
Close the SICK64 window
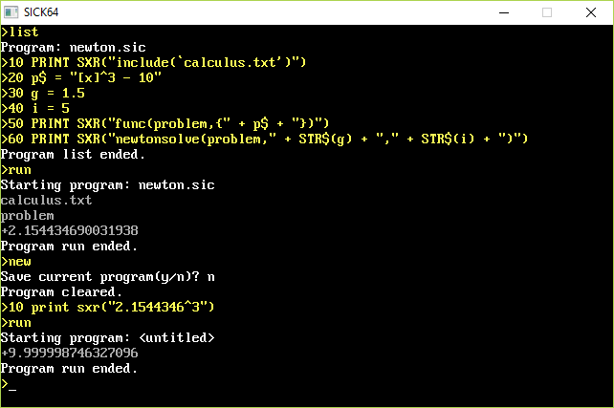click(591, 12)
